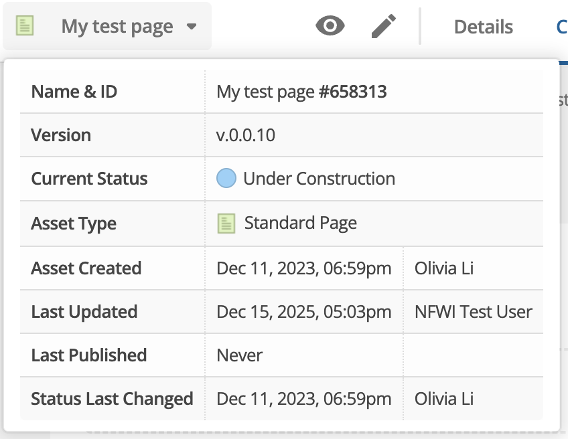Click the version value v.0.0.10

point(246,135)
